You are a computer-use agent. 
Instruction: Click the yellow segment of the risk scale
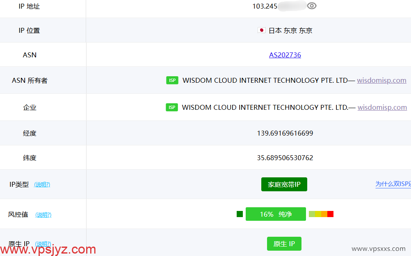[x=318, y=214]
